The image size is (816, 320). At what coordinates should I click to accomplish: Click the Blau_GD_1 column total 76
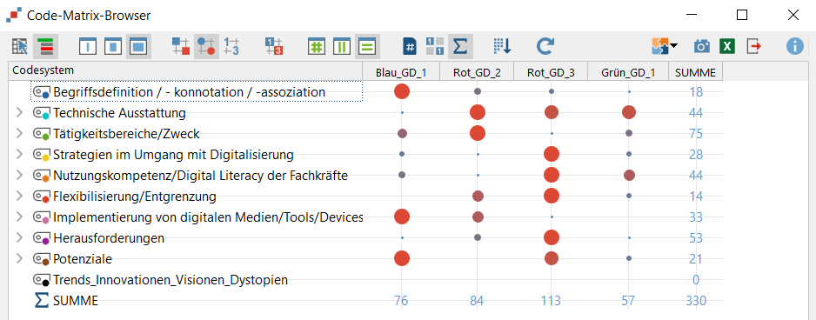click(401, 301)
